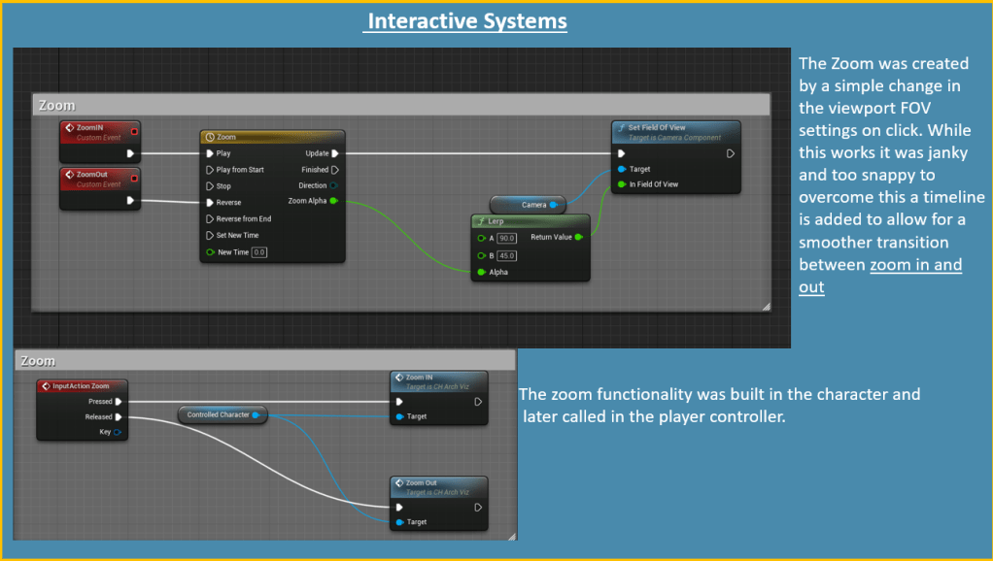Click the Lerp node's A value field

pos(505,237)
